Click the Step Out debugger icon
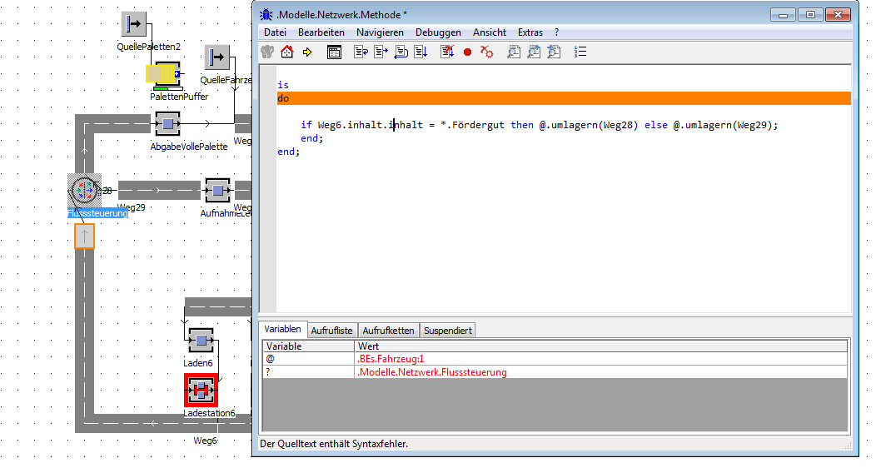Viewport: 876px width, 468px height. coord(401,52)
